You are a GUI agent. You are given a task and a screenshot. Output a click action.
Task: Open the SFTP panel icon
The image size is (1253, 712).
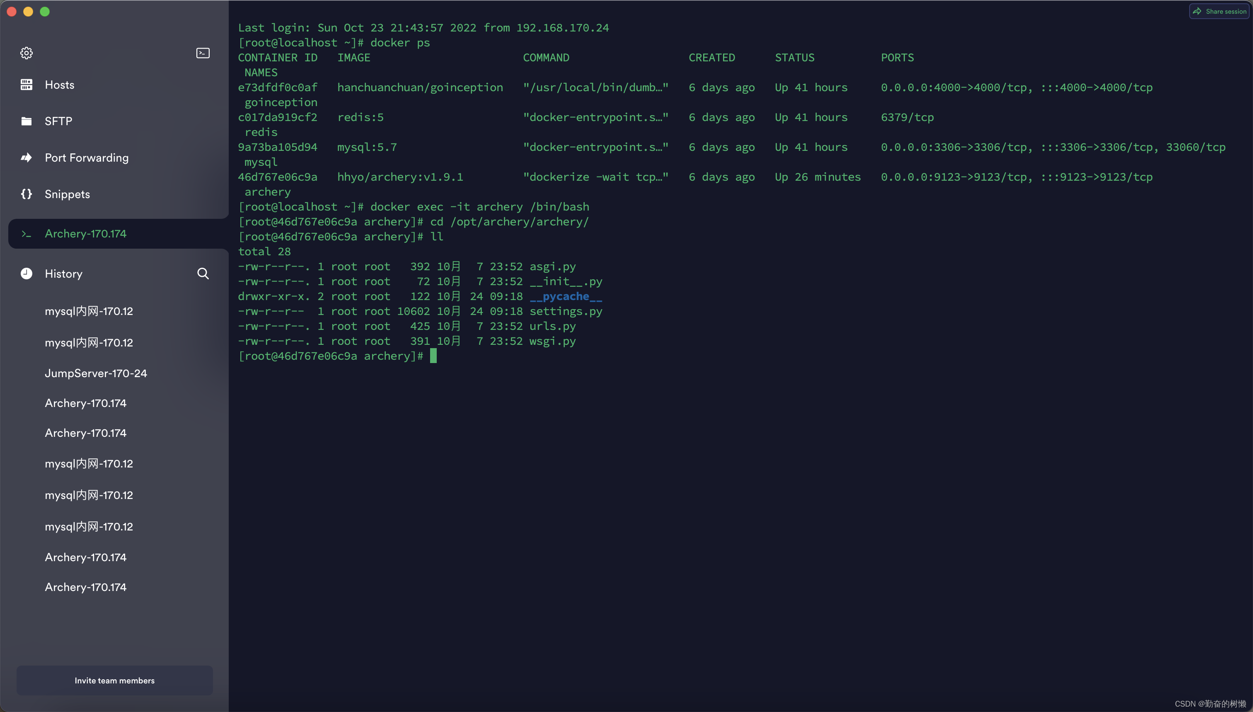point(27,121)
